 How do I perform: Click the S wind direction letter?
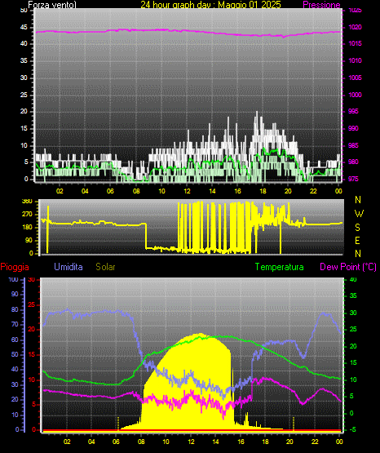(x=357, y=228)
